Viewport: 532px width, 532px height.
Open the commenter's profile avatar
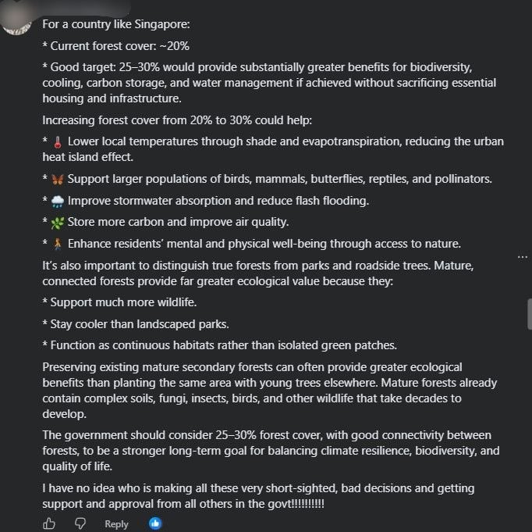coord(16,21)
